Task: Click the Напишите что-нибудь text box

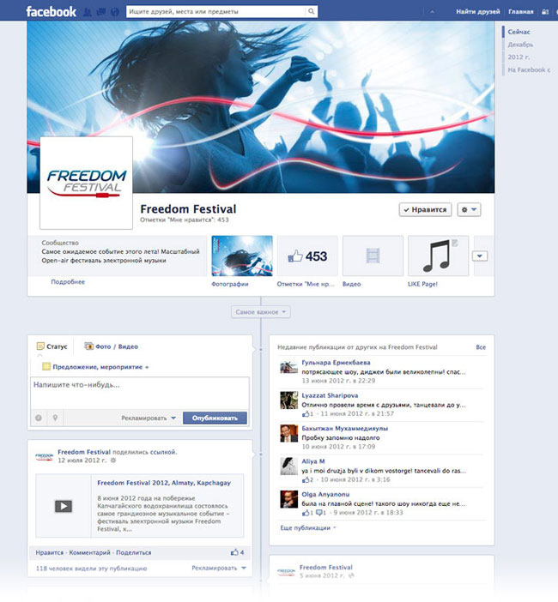Action: pos(140,393)
